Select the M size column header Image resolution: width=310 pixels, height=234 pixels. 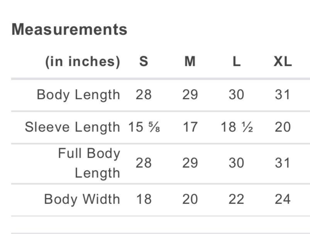pyautogui.click(x=190, y=61)
